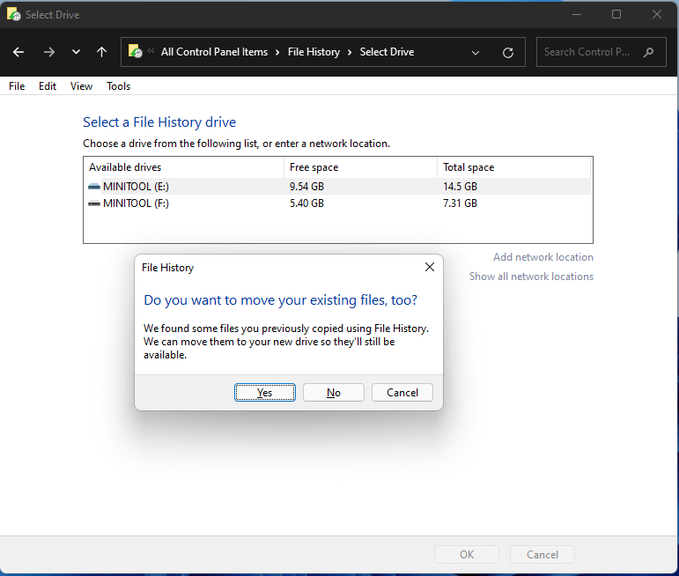679x576 pixels.
Task: Open the File menu
Action: (17, 86)
